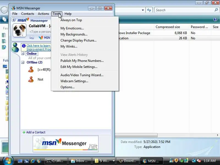Image resolution: width=220 pixels, height=165 pixels.
Task: Choose My Winks... menu entry
Action: (x=85, y=46)
